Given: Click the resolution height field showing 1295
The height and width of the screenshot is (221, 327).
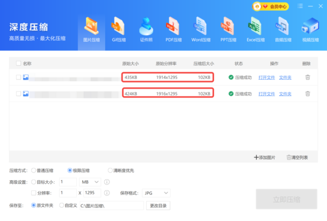Looking at the screenshot, I should pos(92,193).
